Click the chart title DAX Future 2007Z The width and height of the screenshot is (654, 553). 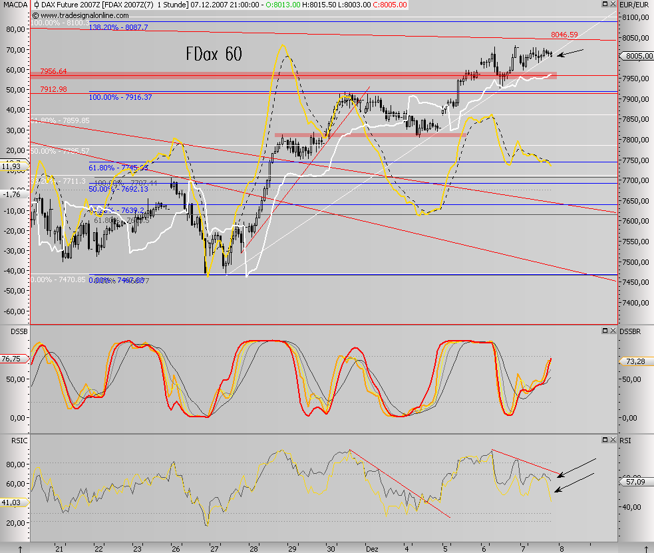pyautogui.click(x=71, y=5)
